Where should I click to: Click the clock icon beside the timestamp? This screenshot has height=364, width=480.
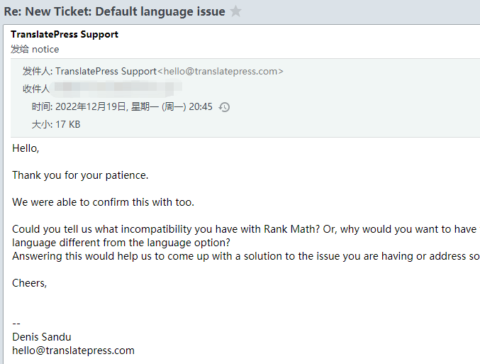pyautogui.click(x=224, y=107)
